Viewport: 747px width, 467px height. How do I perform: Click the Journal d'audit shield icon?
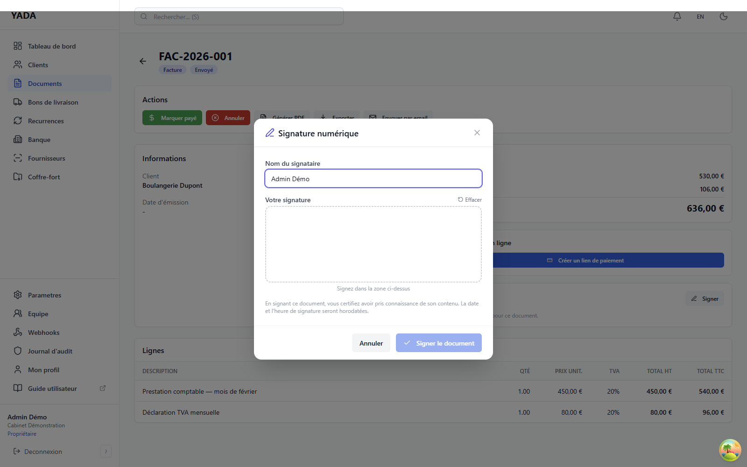click(18, 351)
